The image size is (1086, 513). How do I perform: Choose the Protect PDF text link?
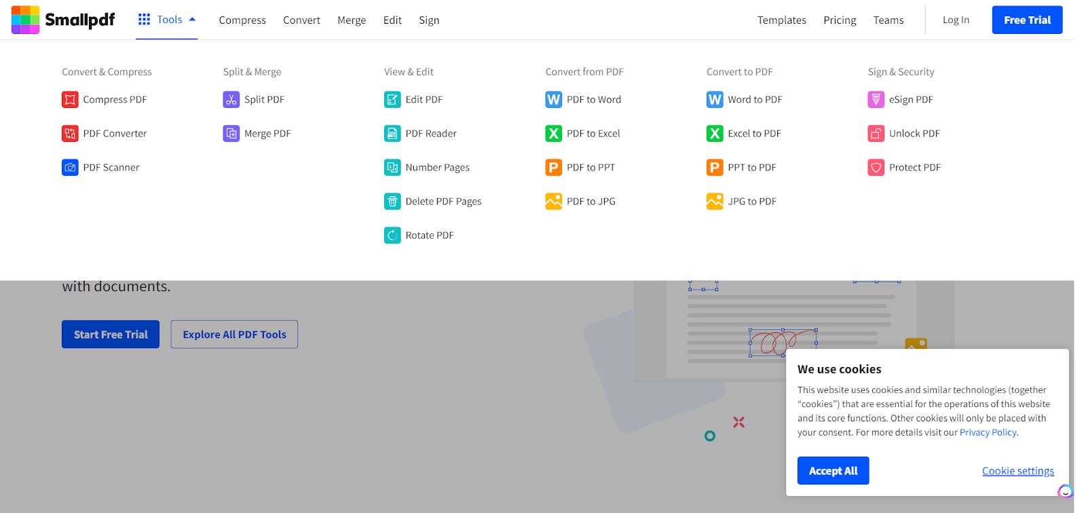(x=915, y=168)
